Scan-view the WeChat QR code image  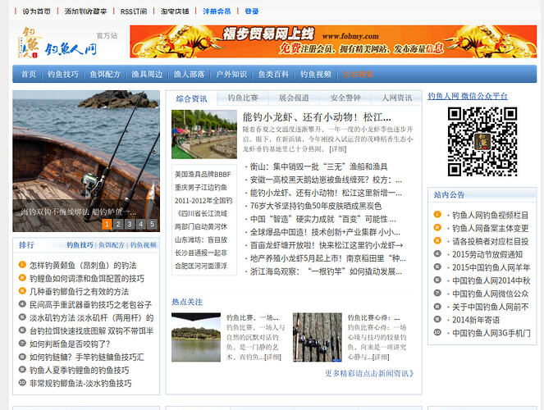[x=482, y=141]
